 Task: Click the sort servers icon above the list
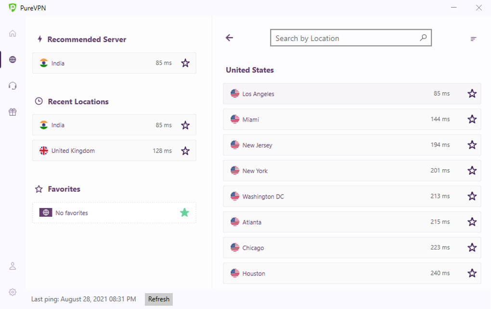pyautogui.click(x=473, y=38)
